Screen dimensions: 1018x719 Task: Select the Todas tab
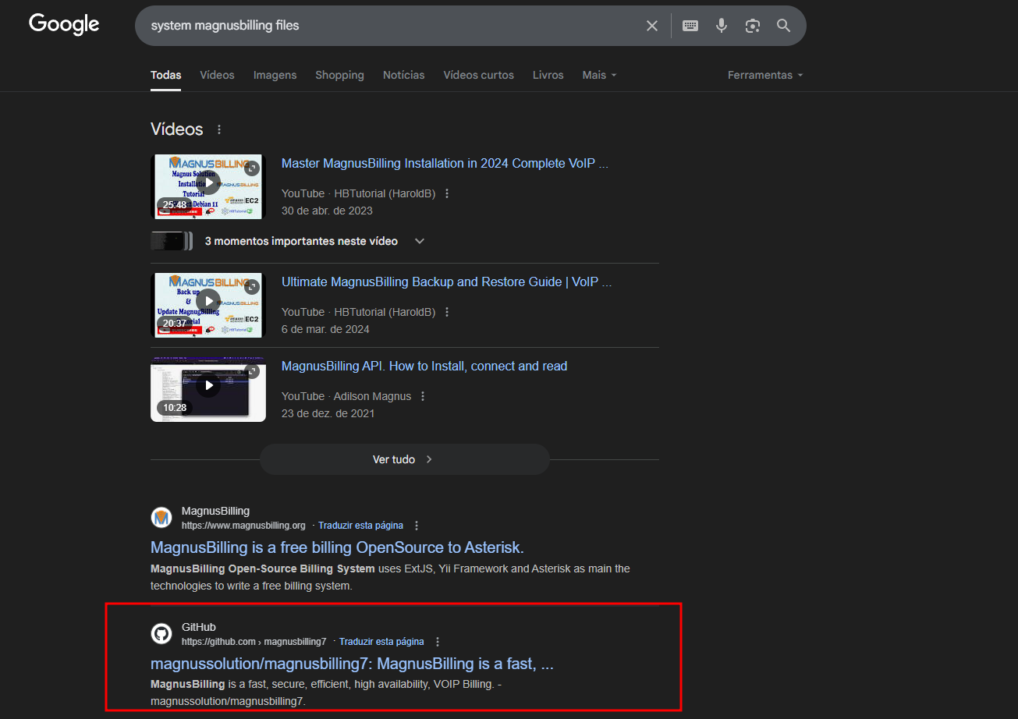click(166, 75)
